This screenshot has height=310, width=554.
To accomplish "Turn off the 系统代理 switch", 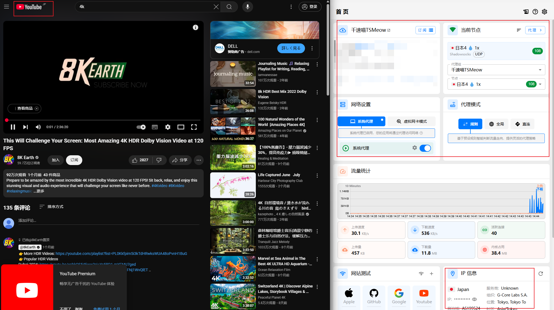I will click(x=425, y=148).
